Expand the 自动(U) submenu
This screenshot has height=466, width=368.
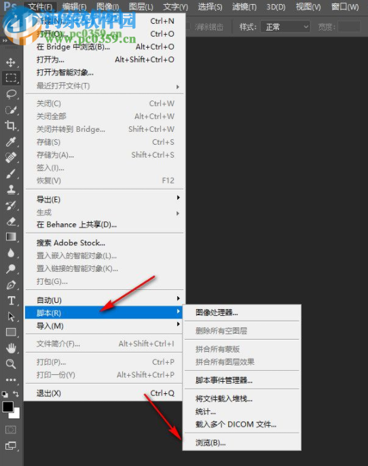click(x=105, y=300)
